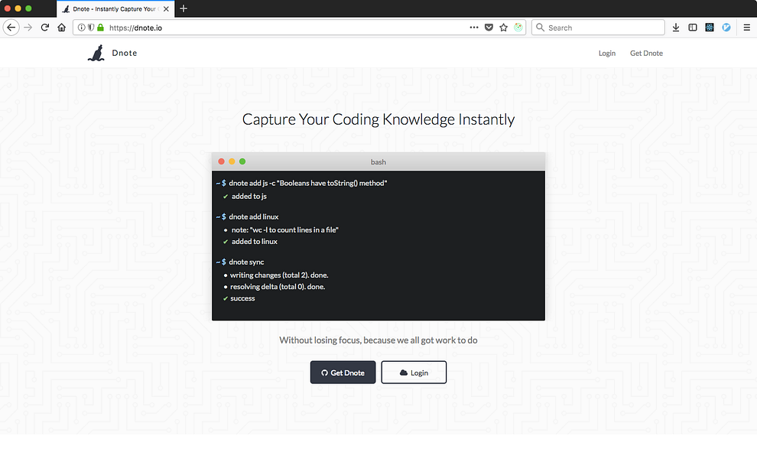757x459 pixels.
Task: Minimize the Firefox window with yellow button
Action: point(18,8)
